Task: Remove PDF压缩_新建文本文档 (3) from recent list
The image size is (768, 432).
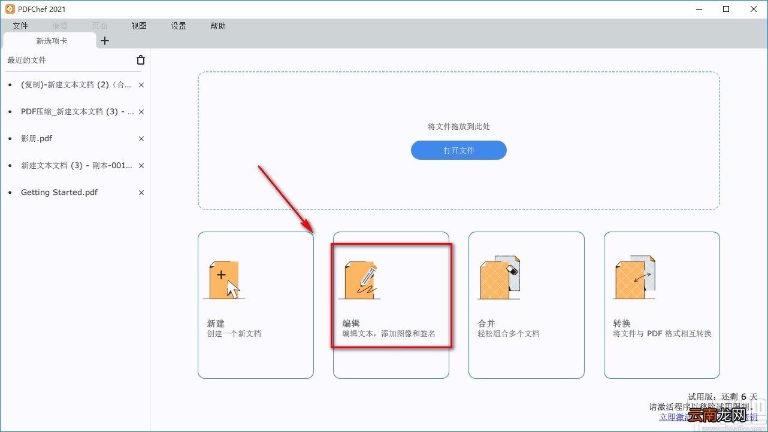Action: tap(141, 112)
